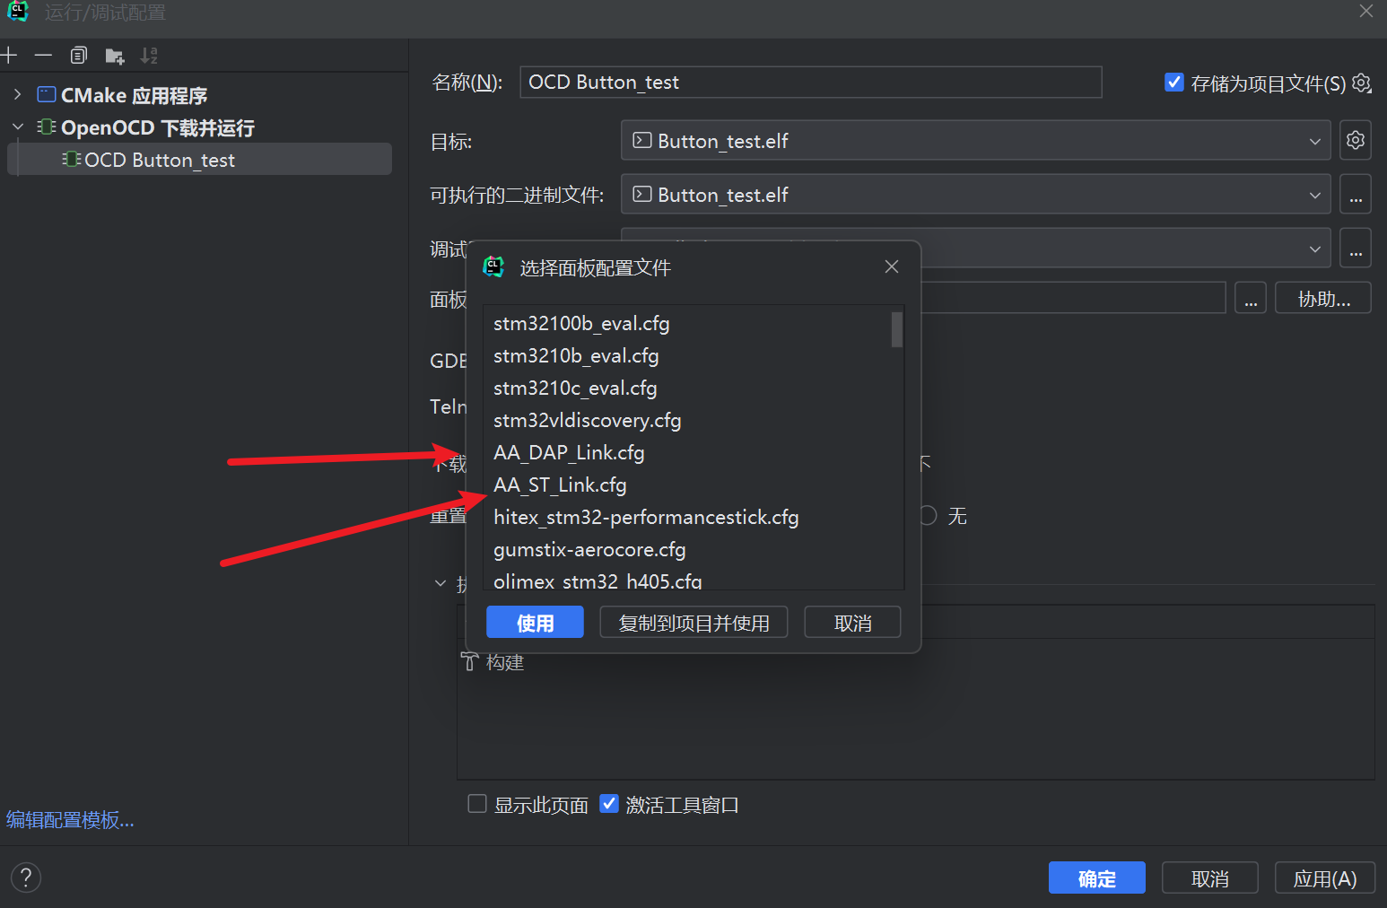Image resolution: width=1387 pixels, height=908 pixels.
Task: Toggle the store as project file checkbox
Action: coord(1173,83)
